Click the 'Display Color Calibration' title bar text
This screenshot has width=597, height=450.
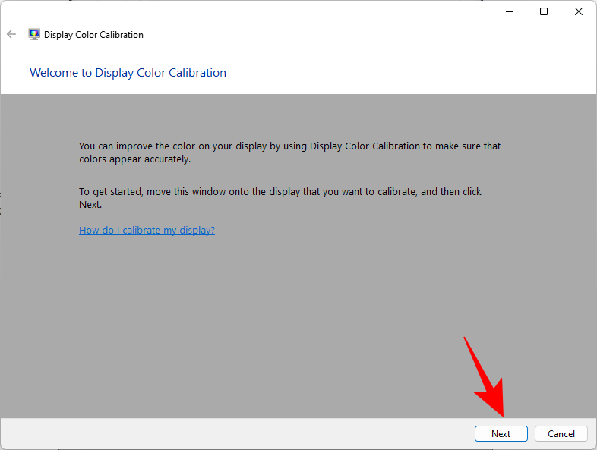[x=93, y=35]
